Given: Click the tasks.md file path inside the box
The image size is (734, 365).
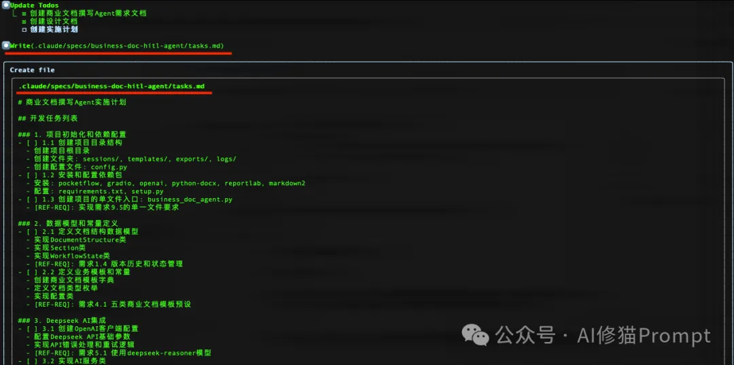Looking at the screenshot, I should [111, 86].
